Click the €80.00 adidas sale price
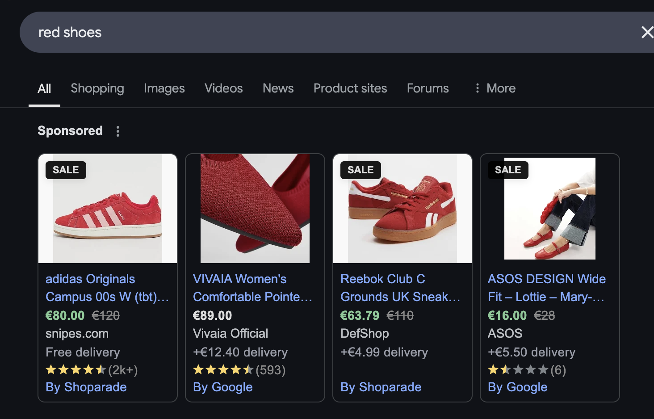Screen dimensions: 654x419 click(x=65, y=315)
